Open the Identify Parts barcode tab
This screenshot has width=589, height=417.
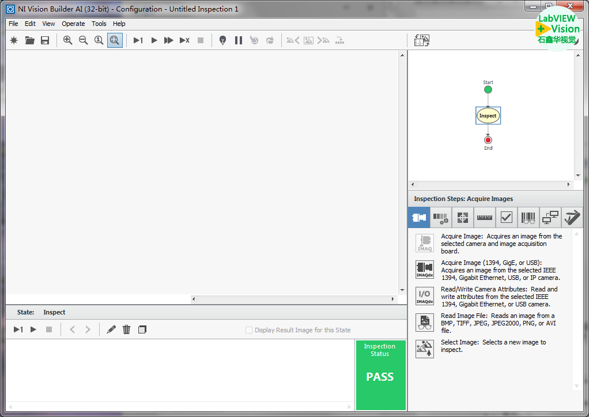528,218
